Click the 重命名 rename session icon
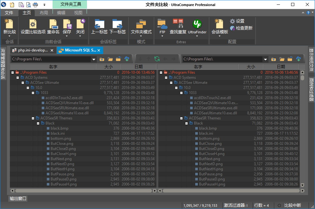The height and width of the screenshot is (209, 315). click(x=53, y=27)
